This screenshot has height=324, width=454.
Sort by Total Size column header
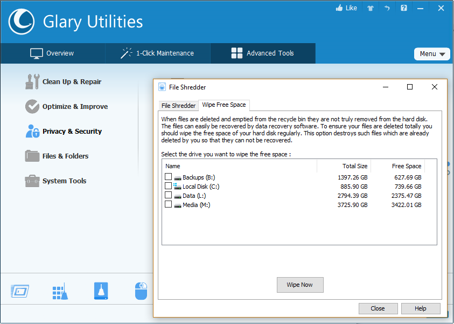(344, 166)
